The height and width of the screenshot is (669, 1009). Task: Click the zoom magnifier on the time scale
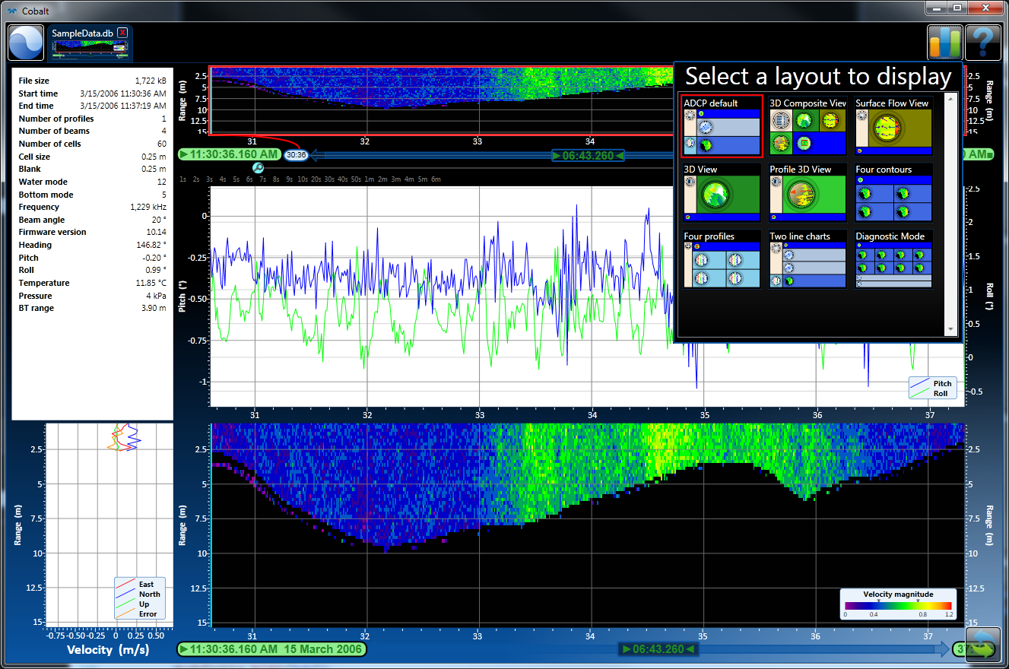[258, 168]
